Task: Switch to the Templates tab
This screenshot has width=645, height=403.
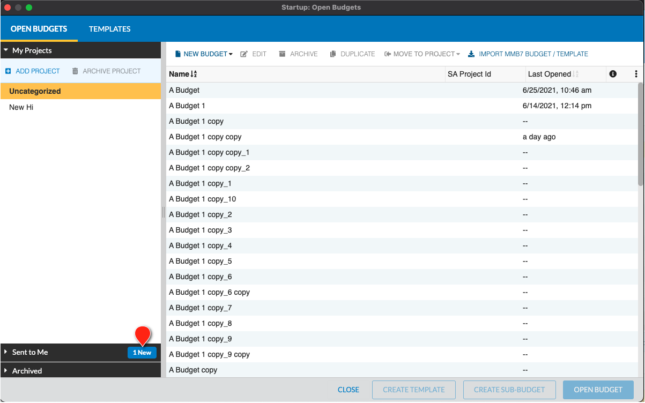Action: [x=110, y=29]
